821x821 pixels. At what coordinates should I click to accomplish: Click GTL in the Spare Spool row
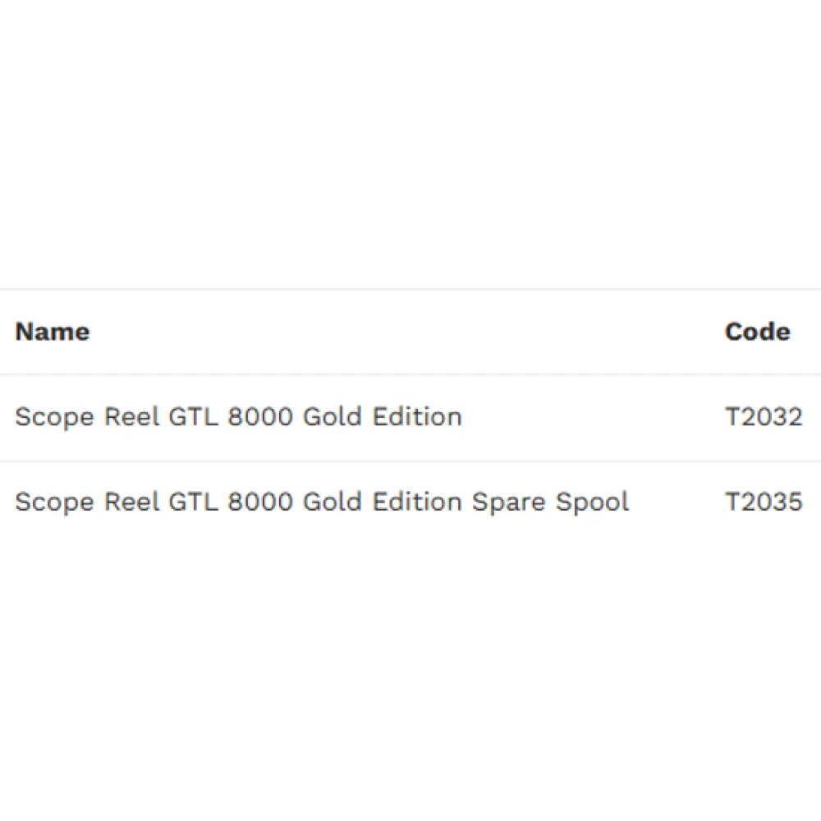pos(194,502)
